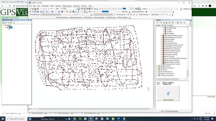The height and width of the screenshot is (121, 216).
Task: Open the Windows Start menu
Action: click(3, 119)
